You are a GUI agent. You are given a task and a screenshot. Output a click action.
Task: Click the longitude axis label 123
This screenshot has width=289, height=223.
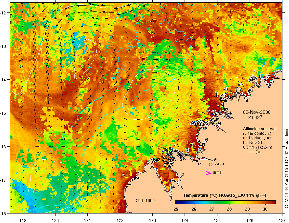[x=152, y=220]
